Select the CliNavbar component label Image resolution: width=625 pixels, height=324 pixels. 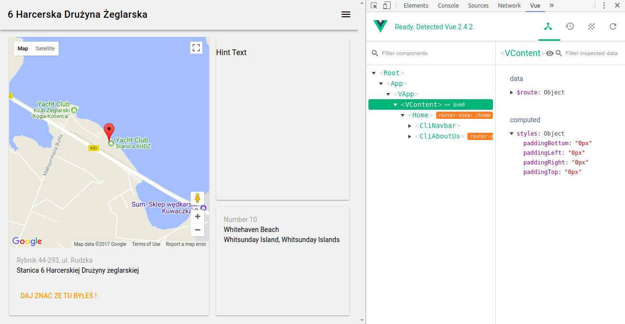coord(438,126)
